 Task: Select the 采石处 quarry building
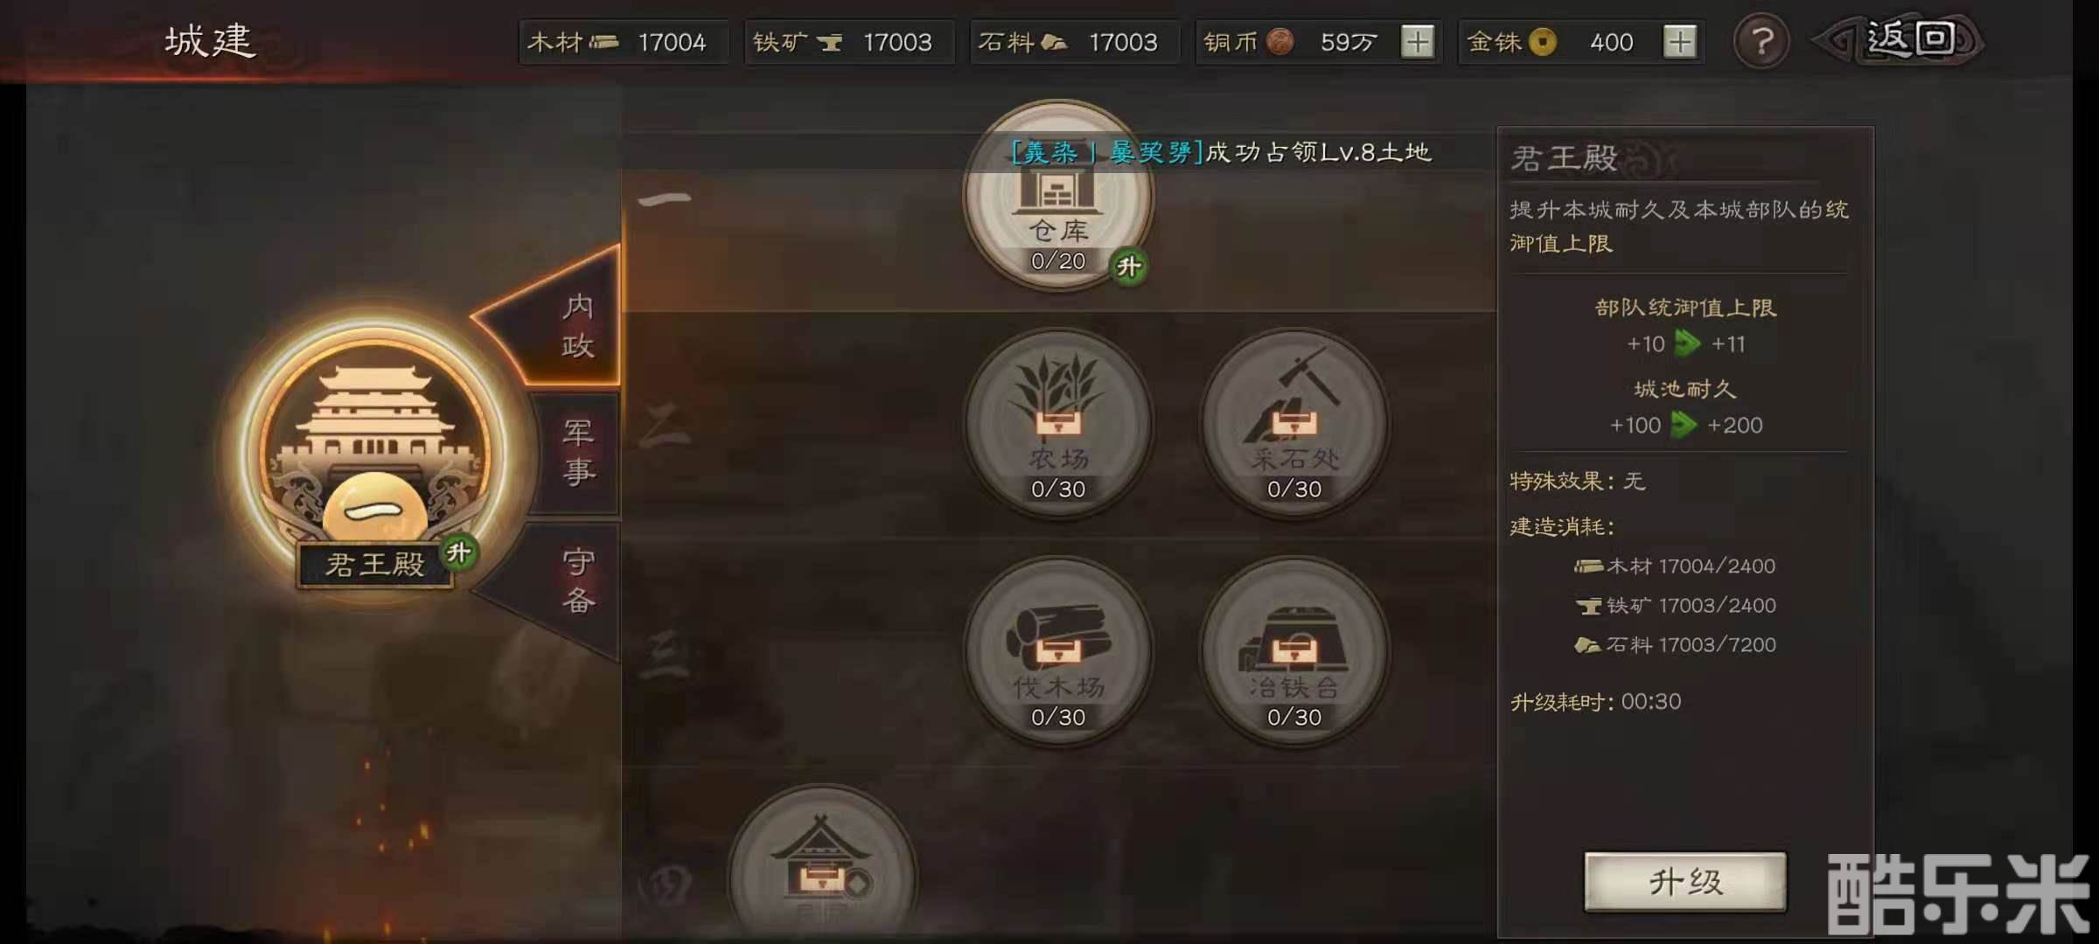pos(1294,424)
